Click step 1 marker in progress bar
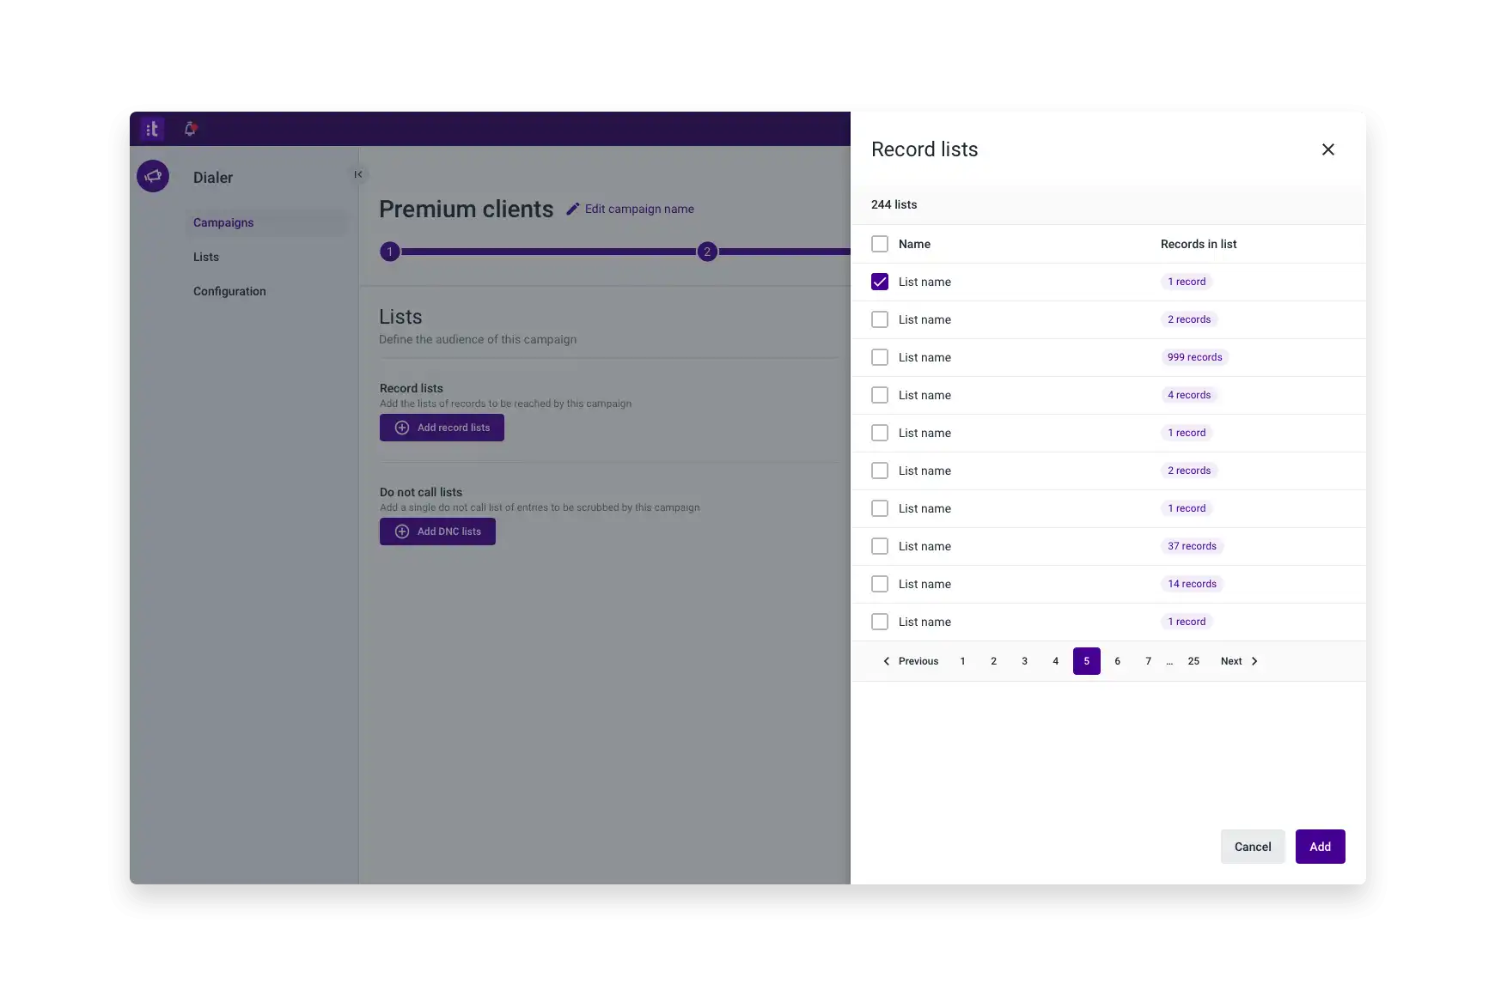 coord(390,252)
